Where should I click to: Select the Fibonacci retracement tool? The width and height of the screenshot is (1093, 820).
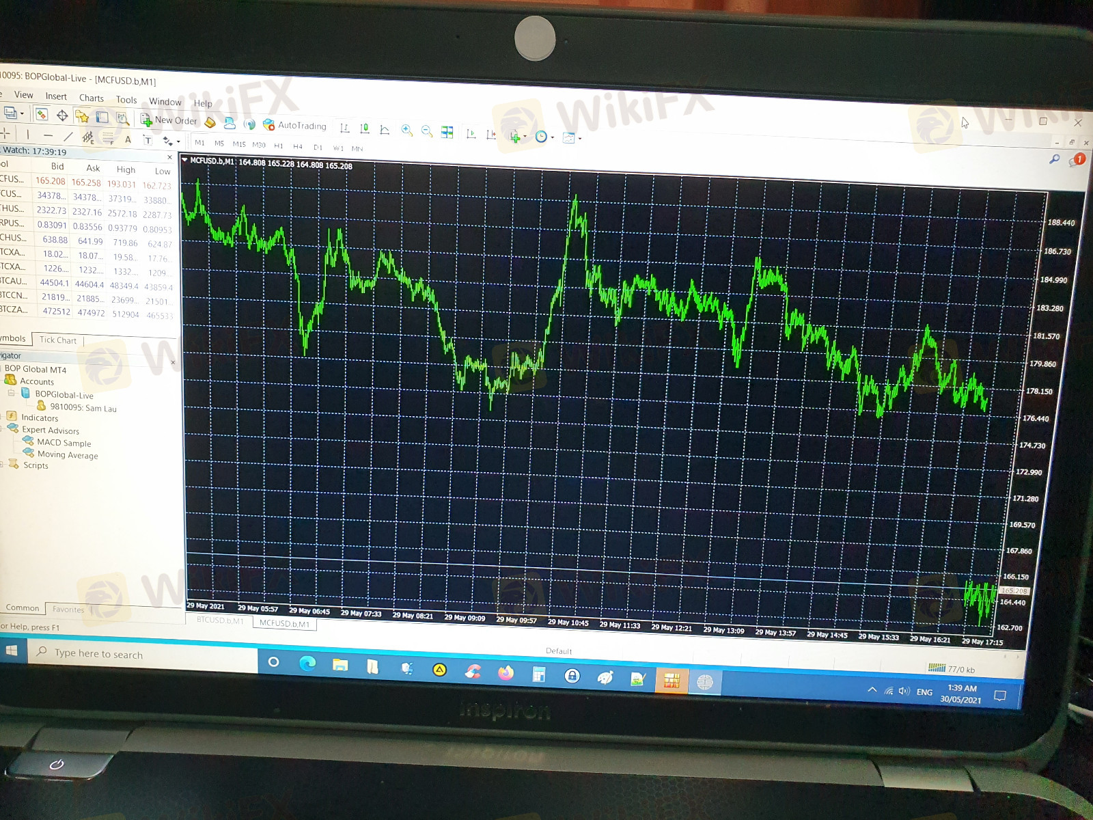pyautogui.click(x=108, y=138)
